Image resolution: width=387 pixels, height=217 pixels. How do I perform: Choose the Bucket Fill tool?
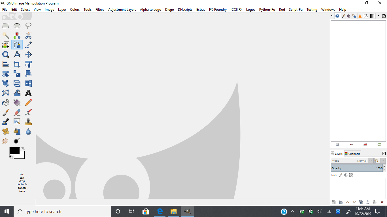(6, 103)
